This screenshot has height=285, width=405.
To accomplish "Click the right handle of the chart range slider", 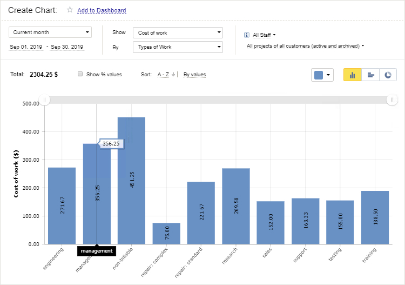I will [392, 100].
